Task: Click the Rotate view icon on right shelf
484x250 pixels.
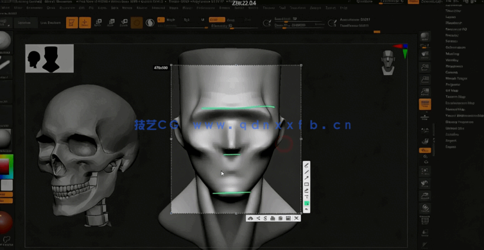Action: (425, 208)
